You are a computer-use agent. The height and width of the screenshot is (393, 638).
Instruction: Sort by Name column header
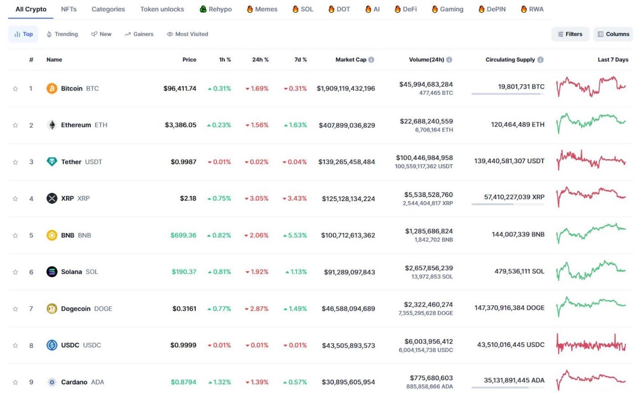pos(54,59)
